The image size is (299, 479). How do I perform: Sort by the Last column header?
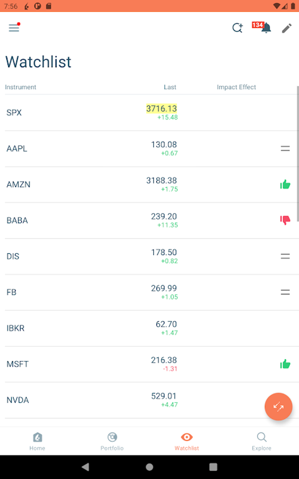click(170, 87)
